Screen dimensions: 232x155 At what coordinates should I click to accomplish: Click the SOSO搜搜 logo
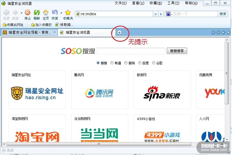click(78, 51)
